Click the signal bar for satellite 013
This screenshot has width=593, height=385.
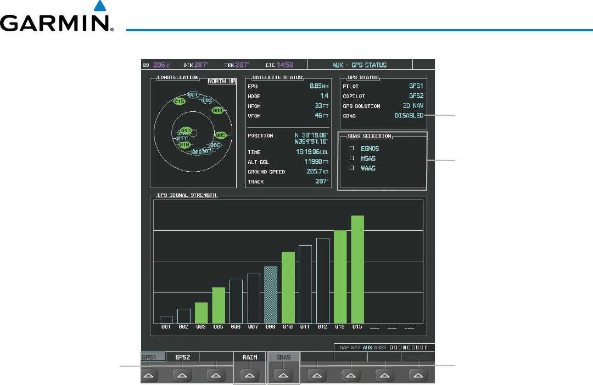pyautogui.click(x=340, y=277)
